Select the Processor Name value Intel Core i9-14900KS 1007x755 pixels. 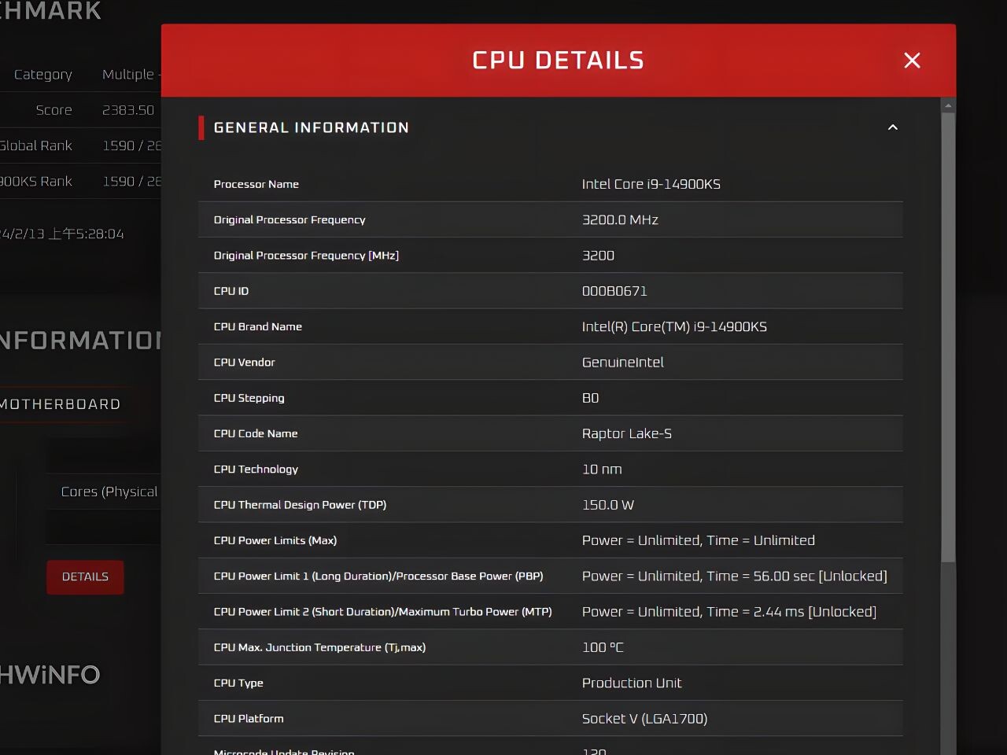click(651, 184)
